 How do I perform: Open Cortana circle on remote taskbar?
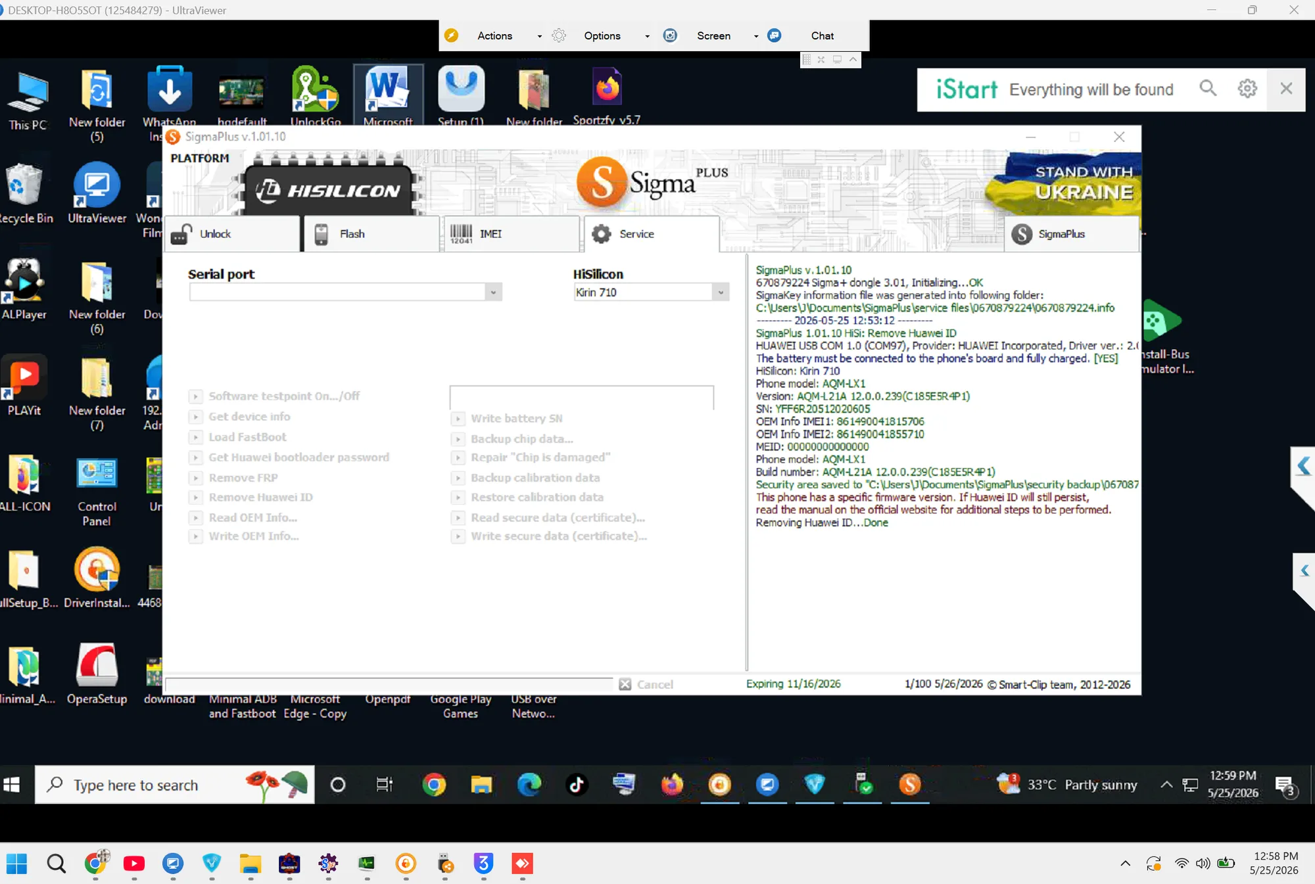338,785
